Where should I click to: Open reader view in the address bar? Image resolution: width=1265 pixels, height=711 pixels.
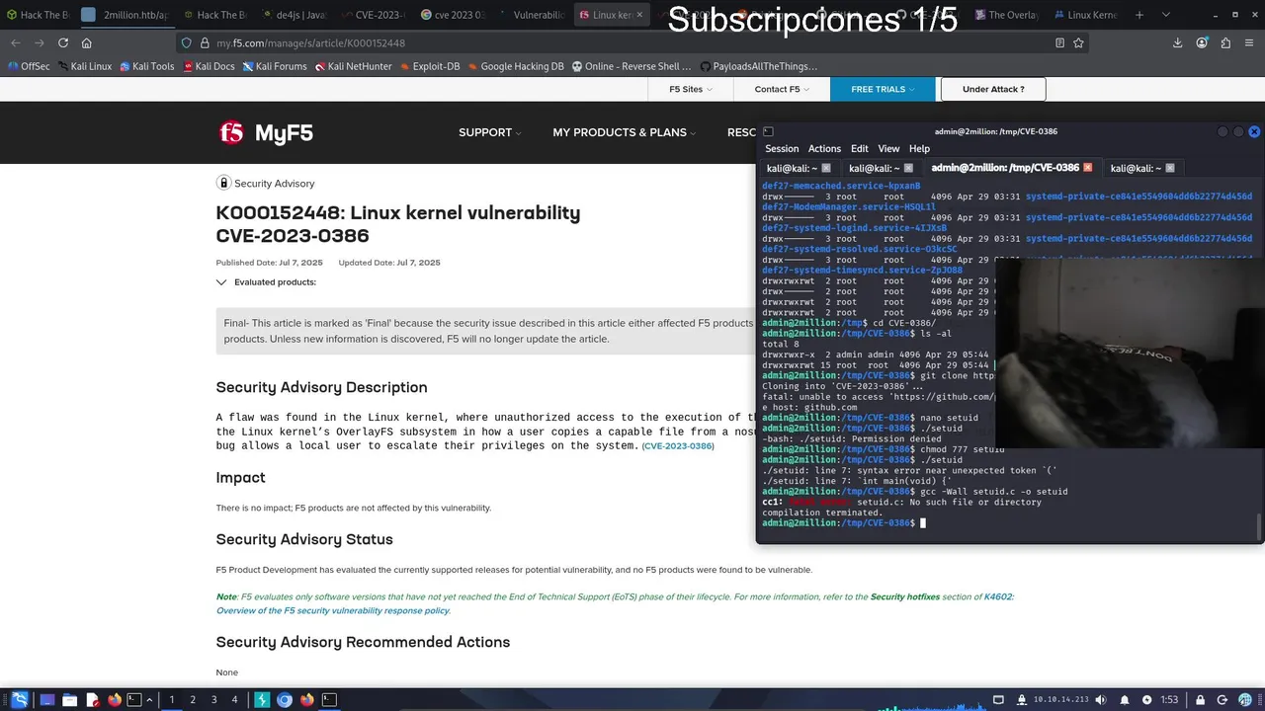tap(1059, 42)
